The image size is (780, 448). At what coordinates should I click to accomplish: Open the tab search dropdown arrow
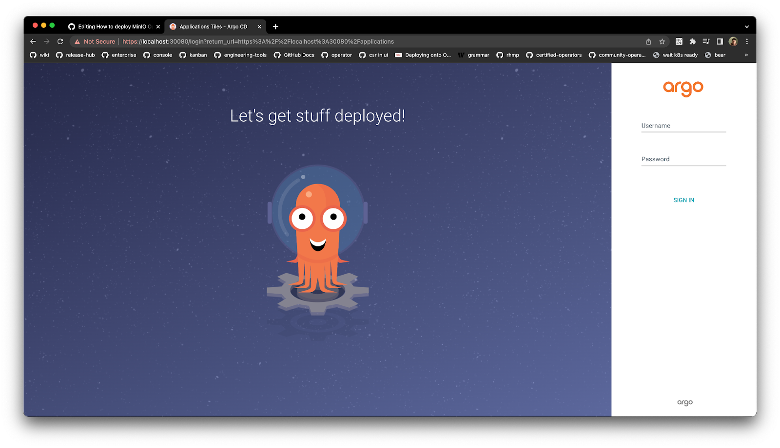point(746,27)
